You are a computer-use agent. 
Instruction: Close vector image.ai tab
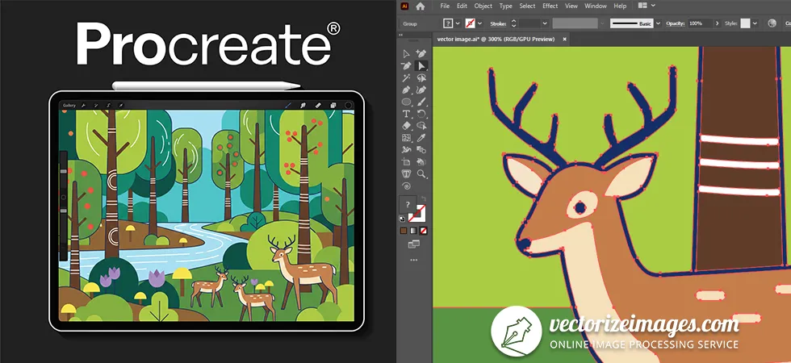pos(564,39)
